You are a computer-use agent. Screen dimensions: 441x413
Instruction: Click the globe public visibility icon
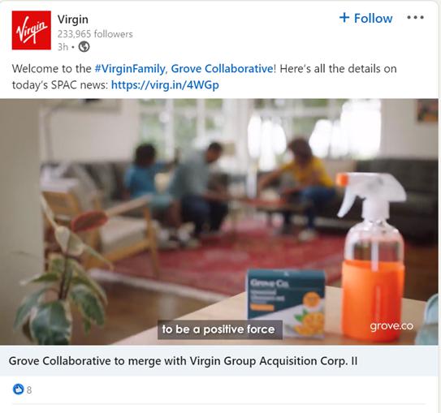tap(84, 46)
